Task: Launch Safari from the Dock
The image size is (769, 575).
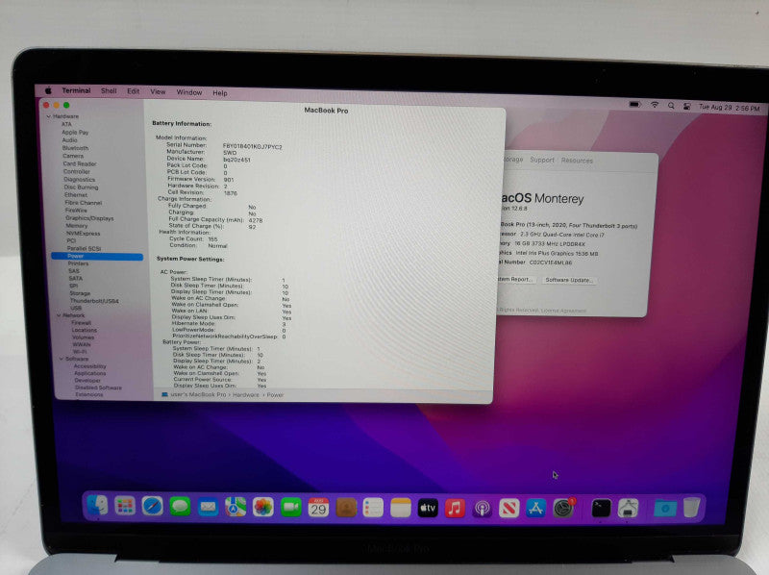Action: [153, 507]
